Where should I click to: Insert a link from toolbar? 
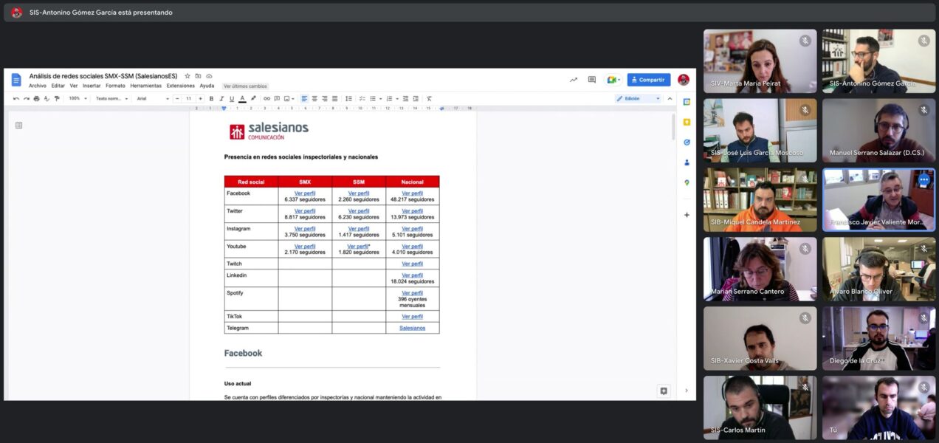(266, 98)
